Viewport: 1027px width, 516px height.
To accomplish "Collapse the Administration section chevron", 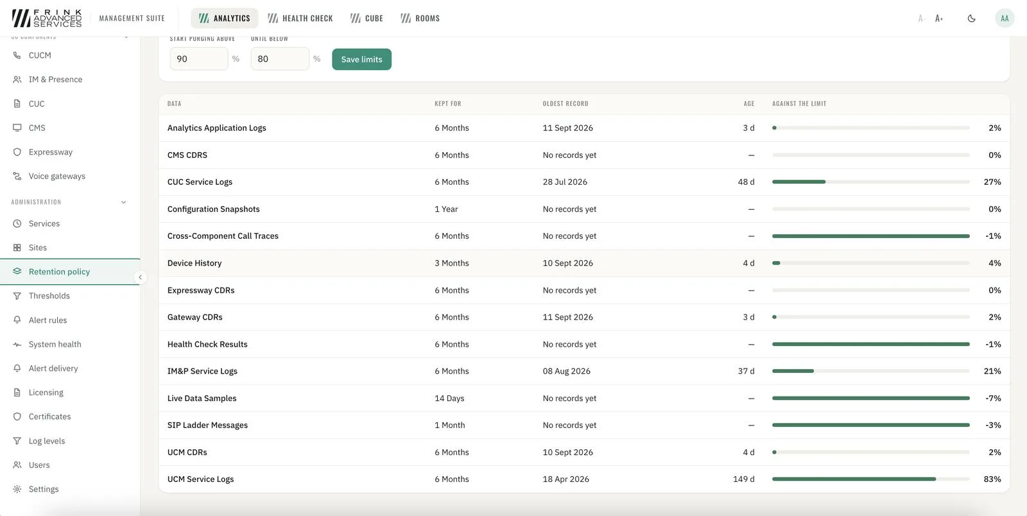I will point(124,202).
